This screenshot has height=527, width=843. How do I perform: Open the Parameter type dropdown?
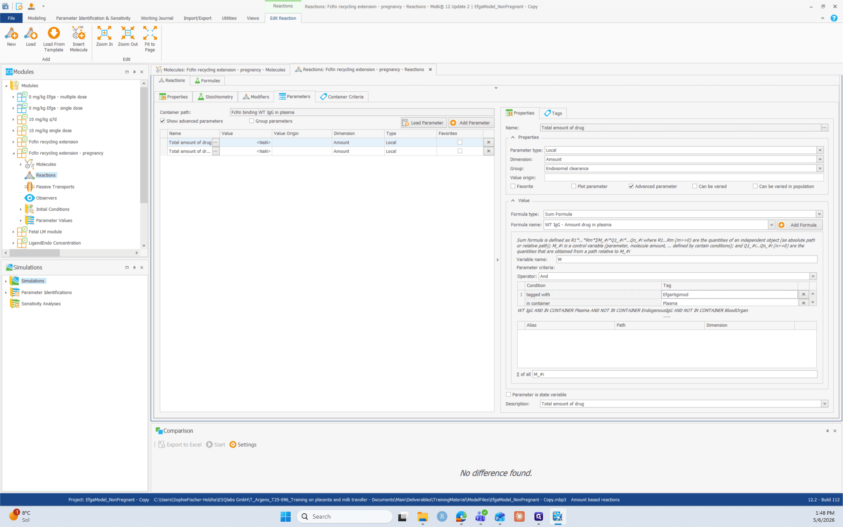coord(819,150)
